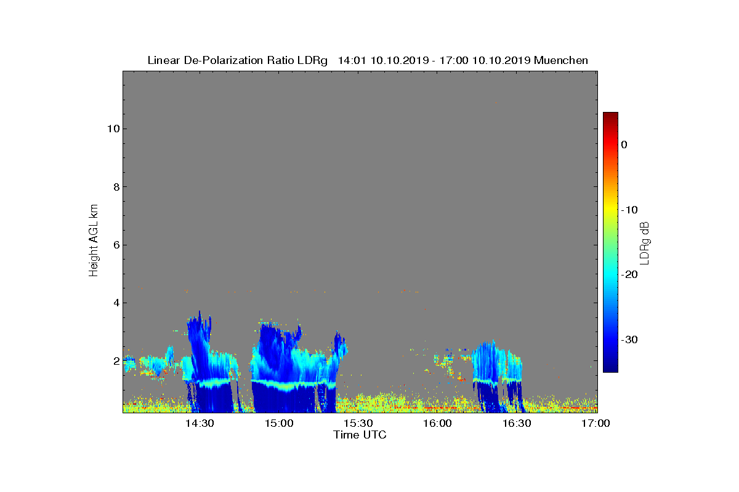Click the height tick label 4
Screen dimensions: 739x492
tap(115, 303)
